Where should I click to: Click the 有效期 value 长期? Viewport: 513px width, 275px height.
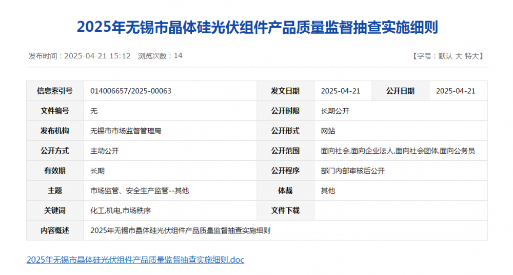point(97,171)
